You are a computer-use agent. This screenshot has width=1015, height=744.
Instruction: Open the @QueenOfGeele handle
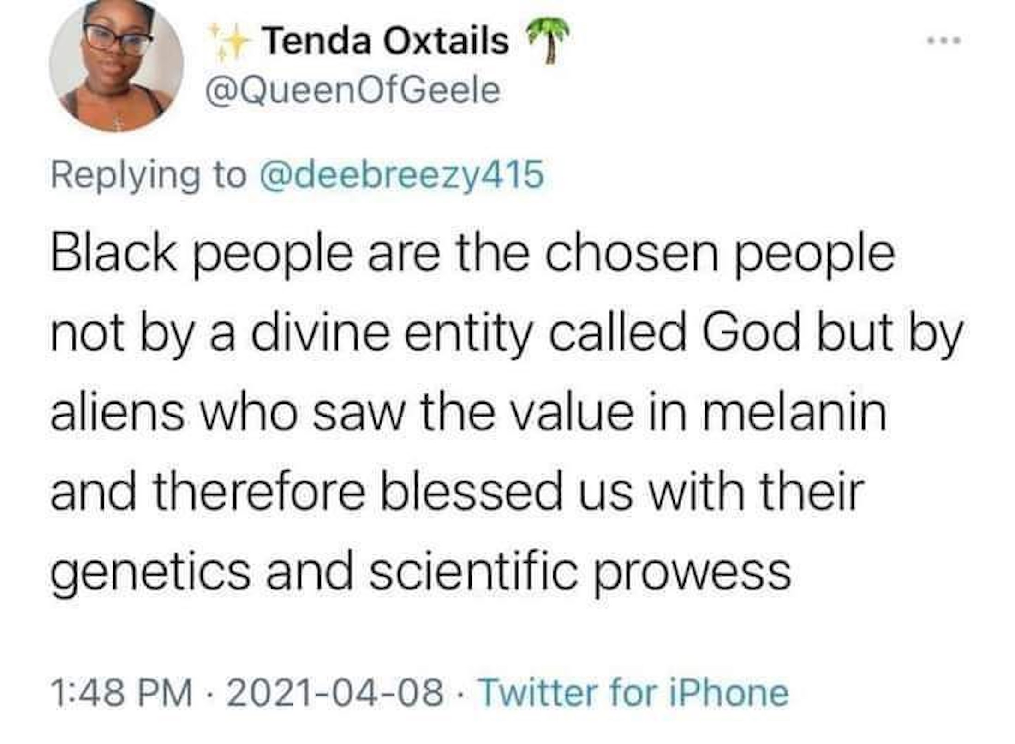[x=353, y=90]
